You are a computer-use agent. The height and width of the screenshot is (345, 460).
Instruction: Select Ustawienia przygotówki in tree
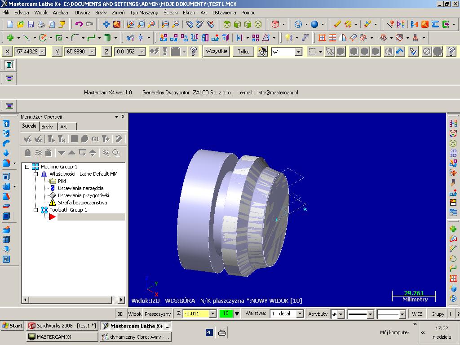pyautogui.click(x=83, y=195)
